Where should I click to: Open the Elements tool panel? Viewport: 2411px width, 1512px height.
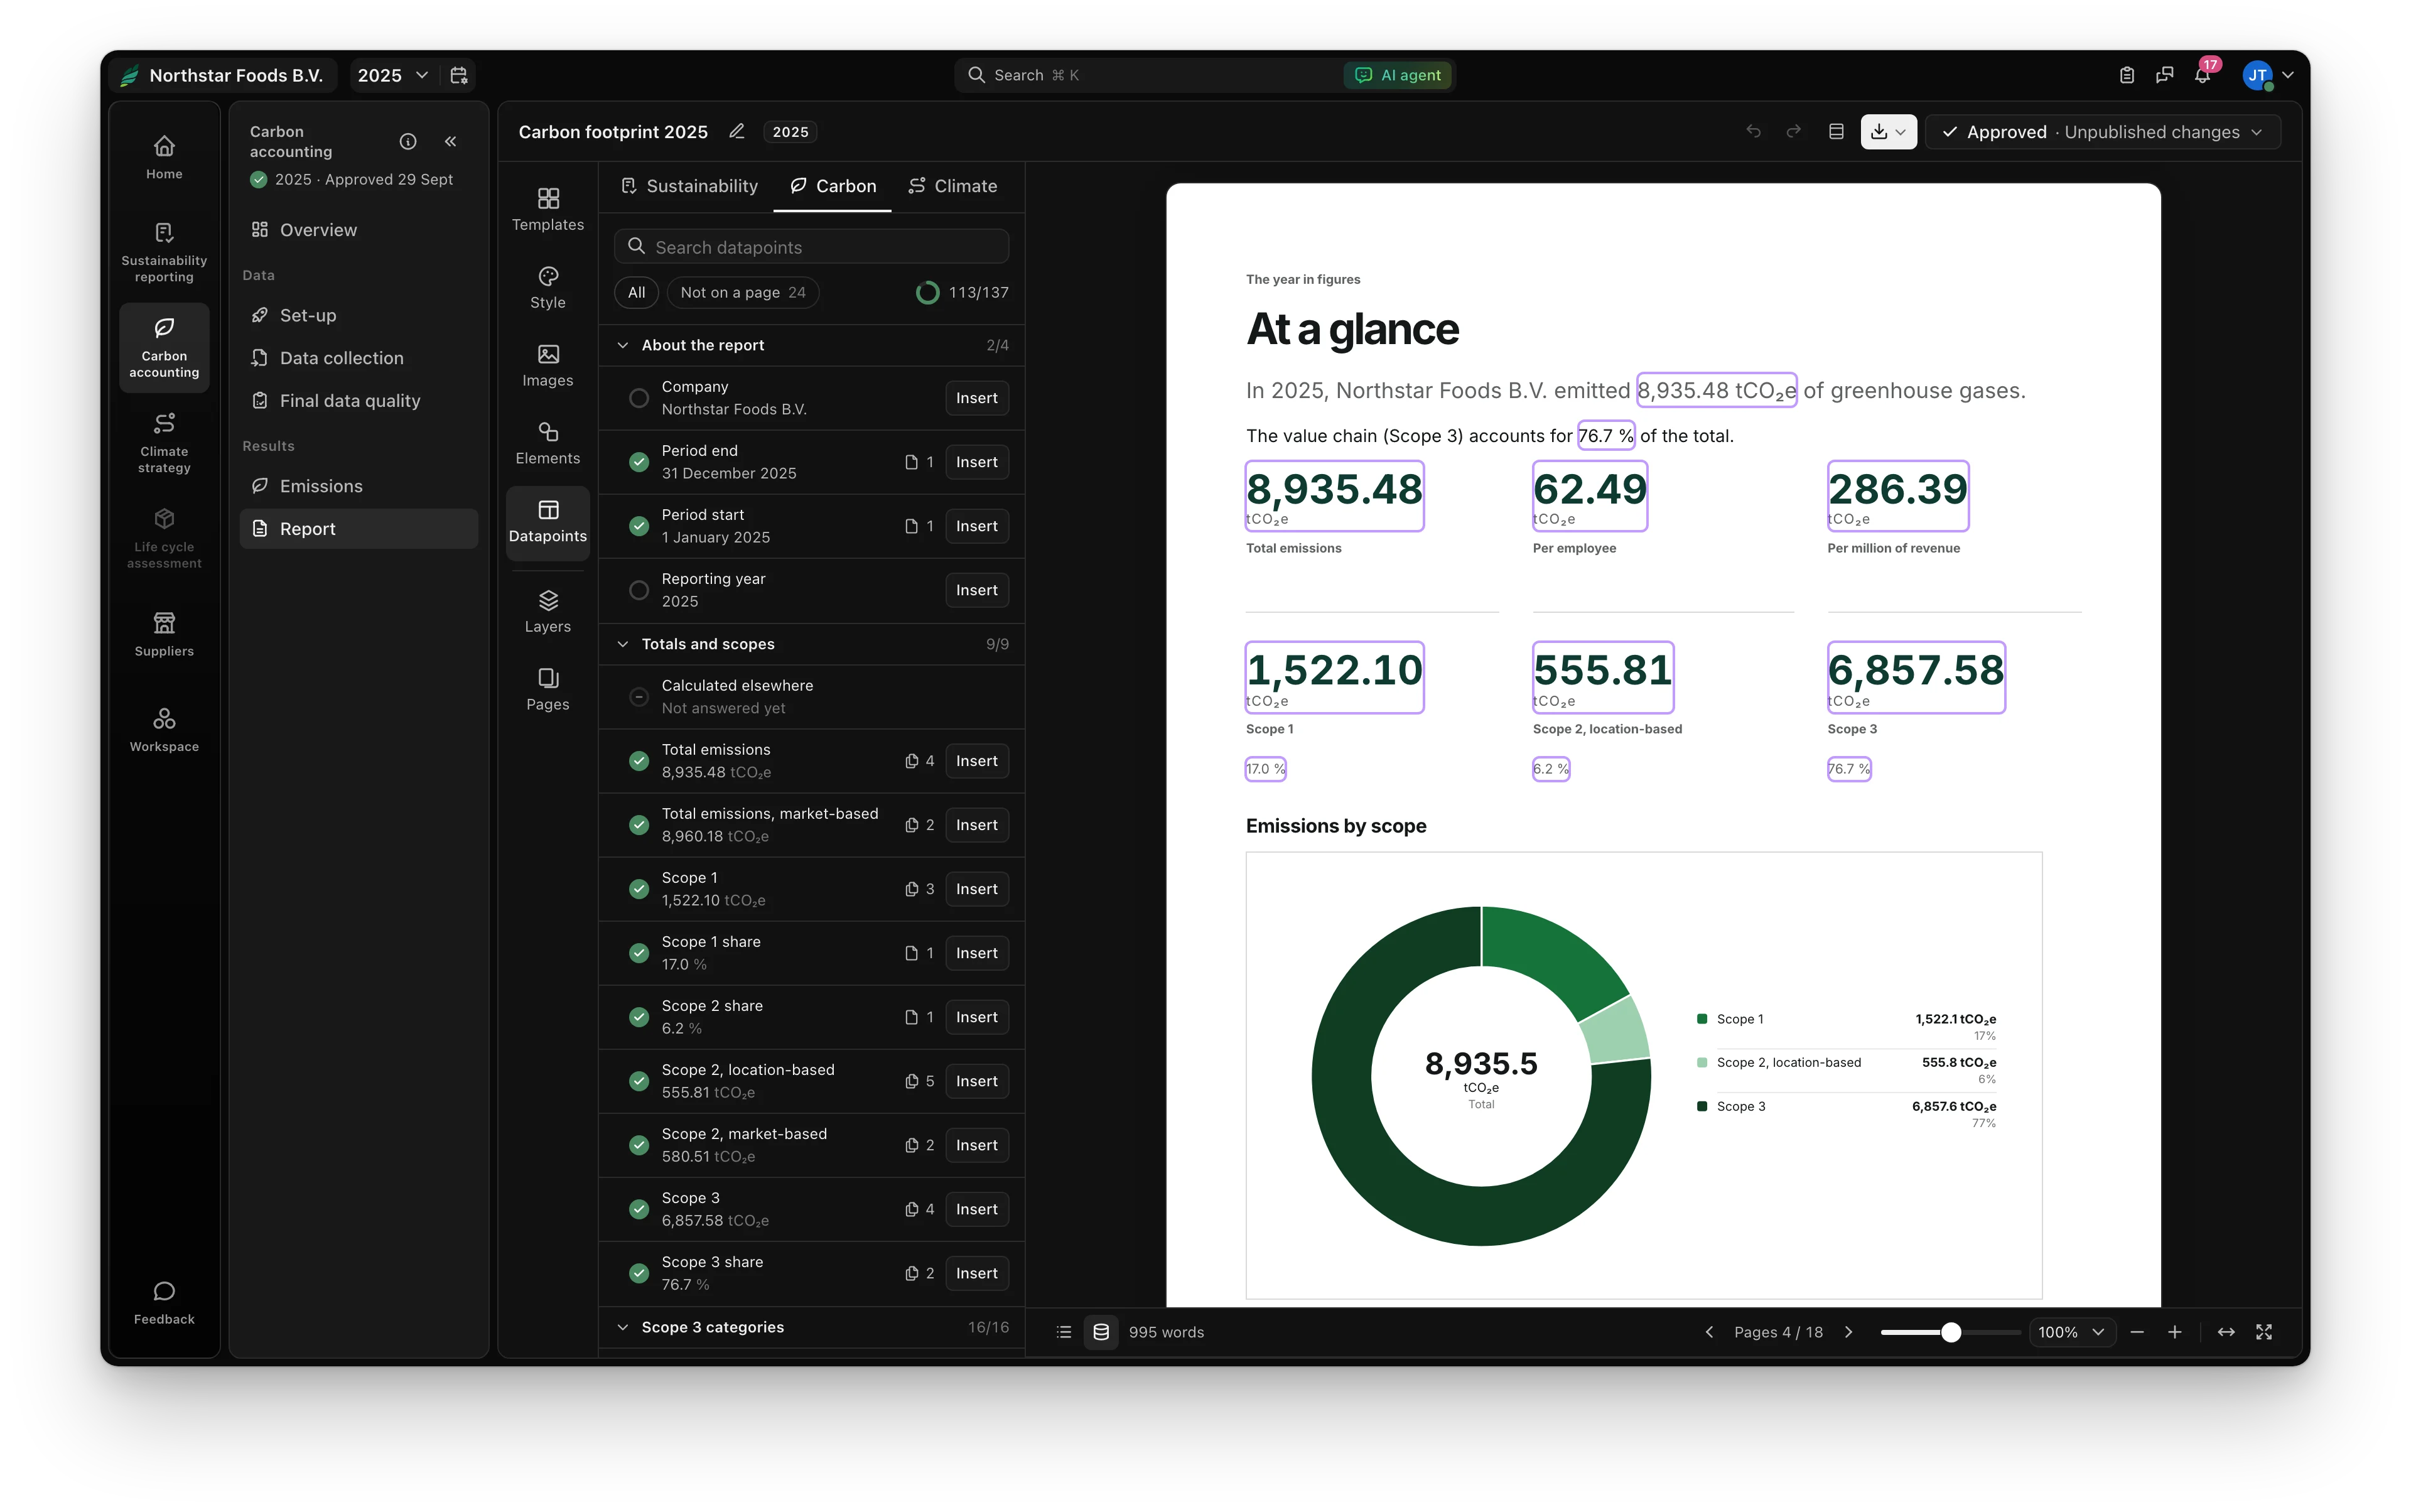tap(548, 444)
